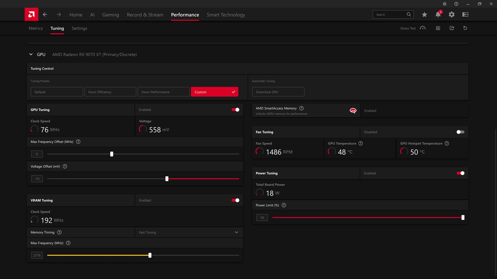
Task: Click the Power Limit slider handle
Action: [x=463, y=218]
